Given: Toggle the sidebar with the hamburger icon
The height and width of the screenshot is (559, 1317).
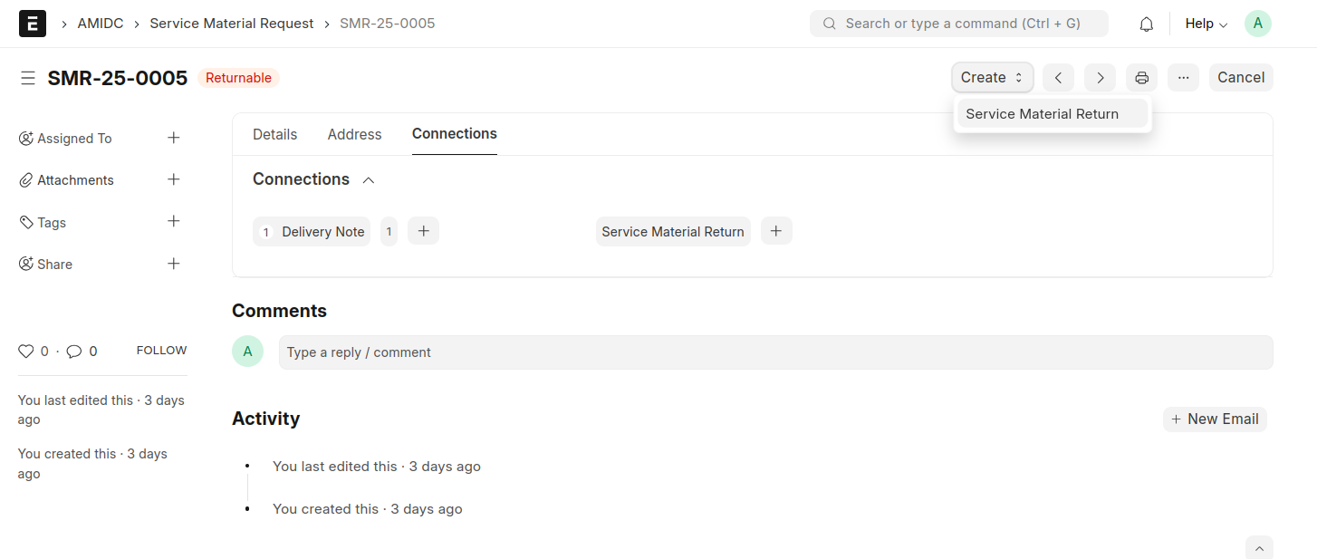Looking at the screenshot, I should (28, 78).
